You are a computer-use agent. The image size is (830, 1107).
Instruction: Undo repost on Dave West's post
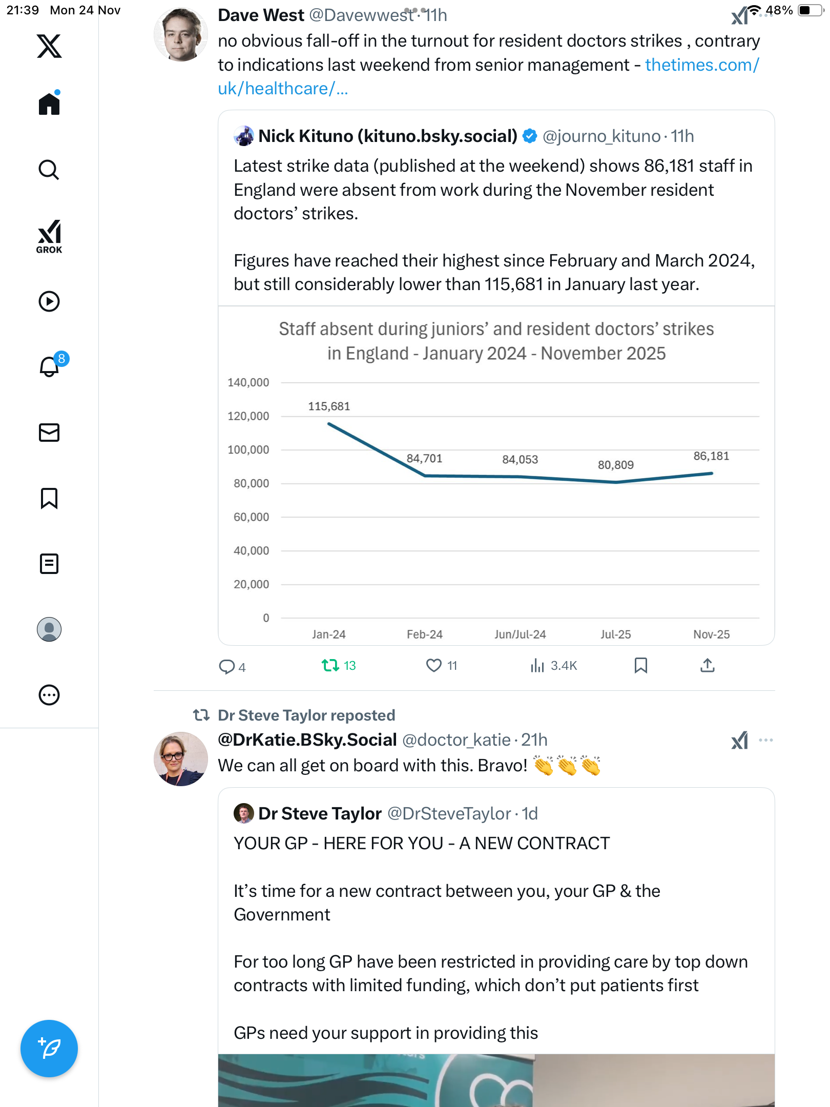330,665
